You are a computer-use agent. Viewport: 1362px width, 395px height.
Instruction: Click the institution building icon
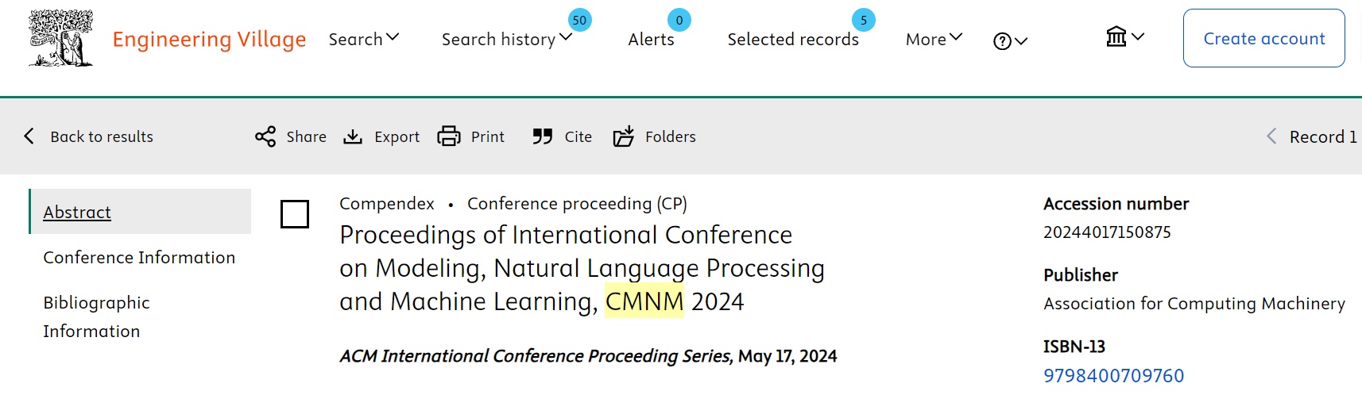[1116, 36]
